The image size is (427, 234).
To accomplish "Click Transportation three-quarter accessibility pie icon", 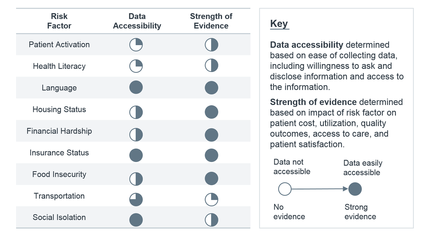I will 136,200.
